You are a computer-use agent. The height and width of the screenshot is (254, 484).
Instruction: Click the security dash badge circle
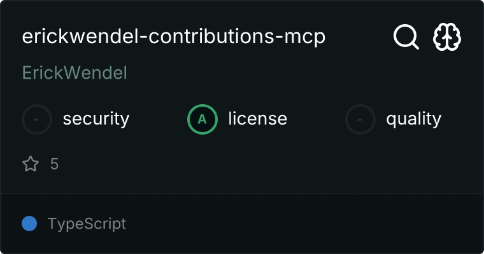pyautogui.click(x=37, y=119)
